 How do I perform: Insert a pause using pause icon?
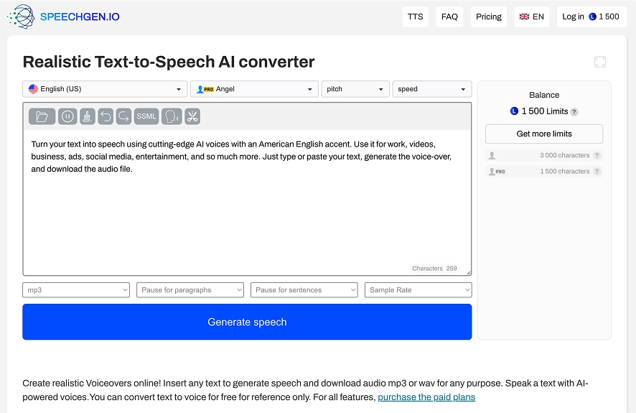tap(67, 117)
